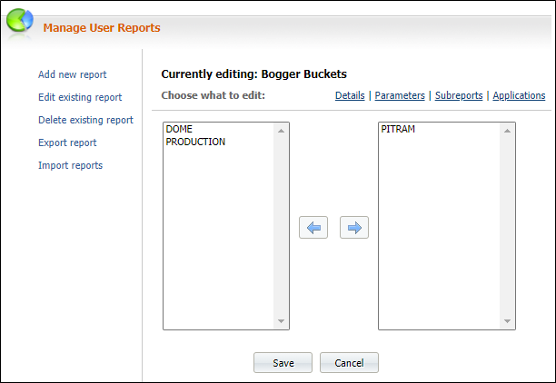Open Export report option
Image resolution: width=556 pixels, height=383 pixels.
pos(67,142)
